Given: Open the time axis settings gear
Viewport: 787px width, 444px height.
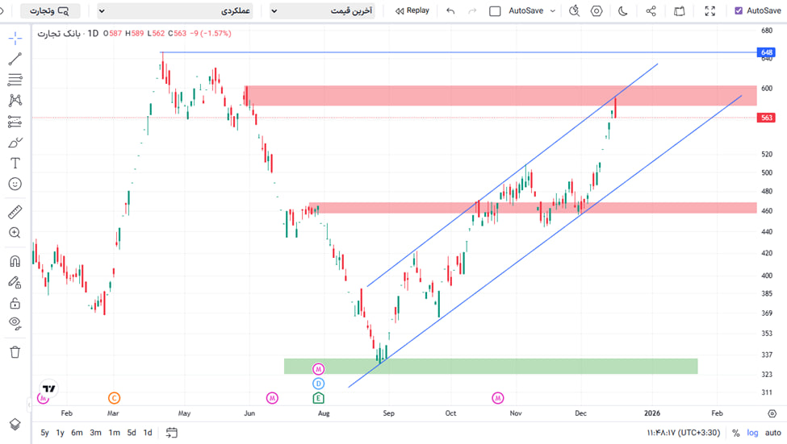Looking at the screenshot, I should pos(772,413).
